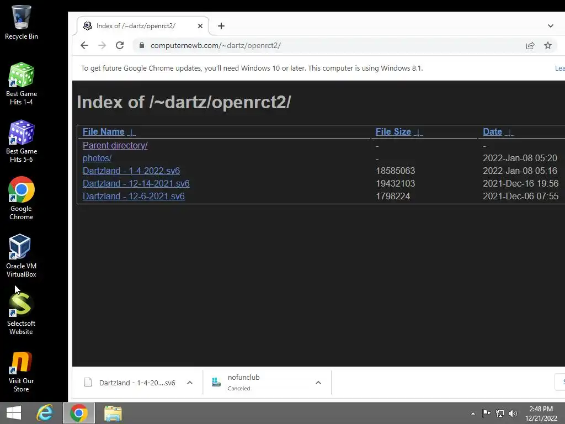Image resolution: width=565 pixels, height=424 pixels.
Task: Click the address bar URL
Action: [x=216, y=45]
